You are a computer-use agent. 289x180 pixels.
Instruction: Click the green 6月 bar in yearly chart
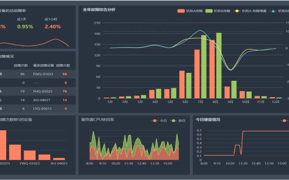[189, 86]
